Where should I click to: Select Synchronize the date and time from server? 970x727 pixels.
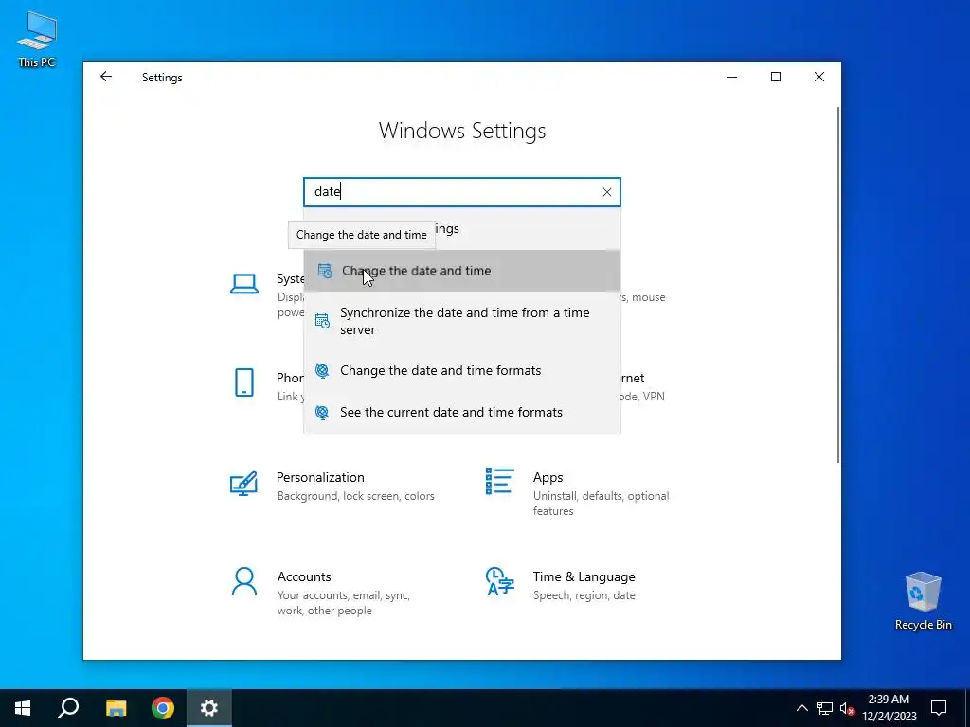[461, 321]
